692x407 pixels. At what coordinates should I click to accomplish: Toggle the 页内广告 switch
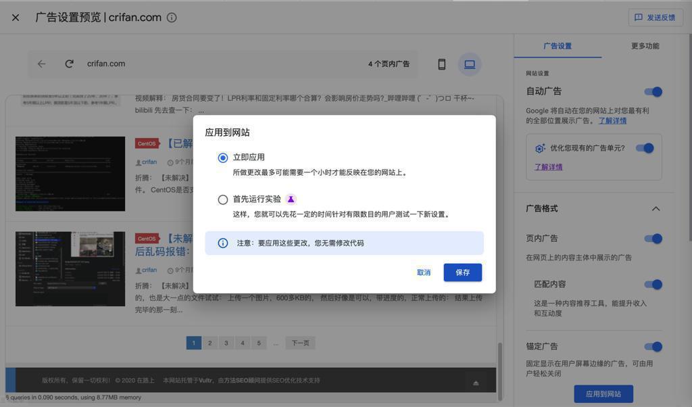pos(653,239)
